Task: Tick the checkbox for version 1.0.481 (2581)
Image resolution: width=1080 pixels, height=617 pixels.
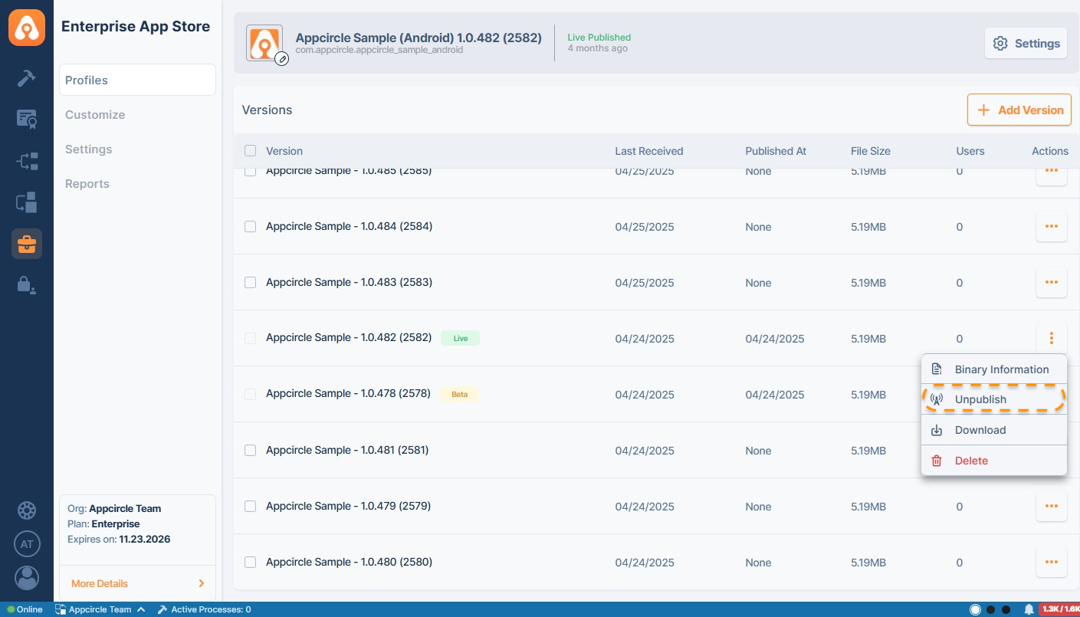Action: coord(250,451)
